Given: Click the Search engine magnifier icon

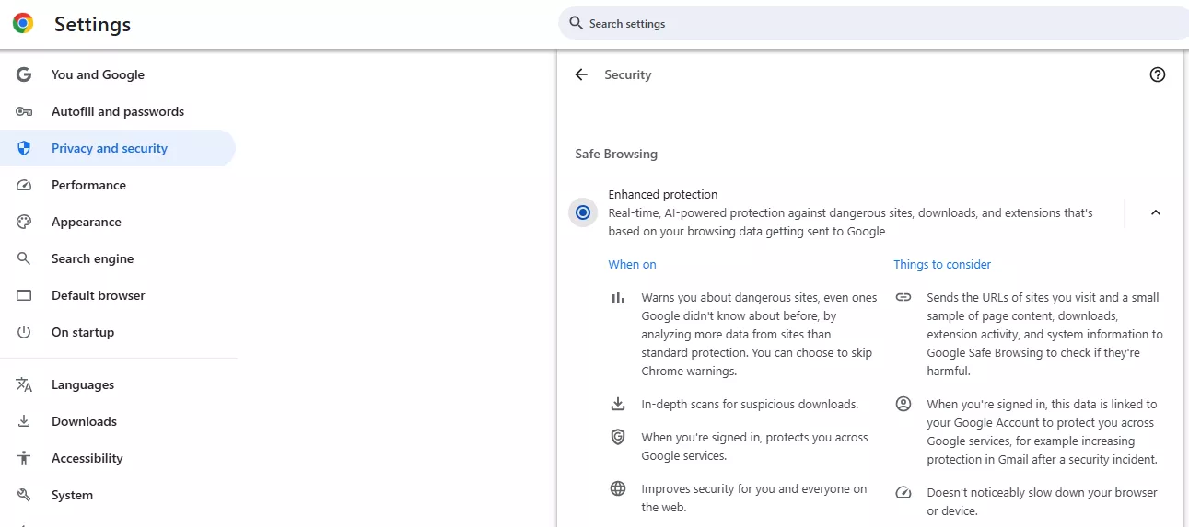Looking at the screenshot, I should coord(24,258).
